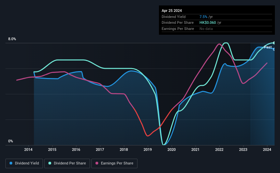Click the Past label on chart
The width and height of the screenshot is (280, 173).
pos(268,47)
